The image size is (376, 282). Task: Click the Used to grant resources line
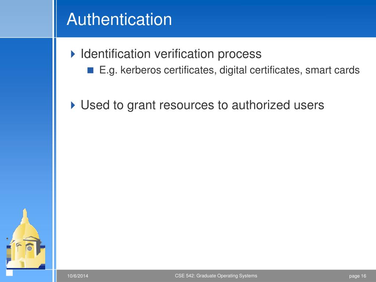pyautogui.click(x=202, y=105)
